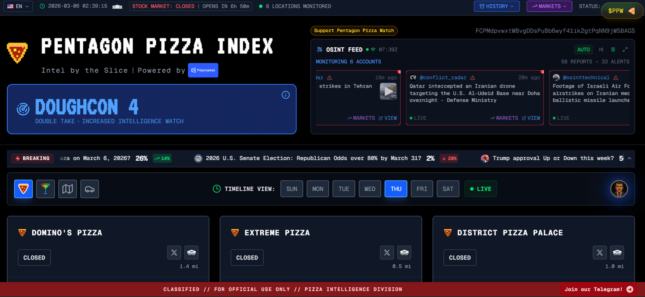Click the White House building icon
This screenshot has width=645, height=297.
click(117, 6)
